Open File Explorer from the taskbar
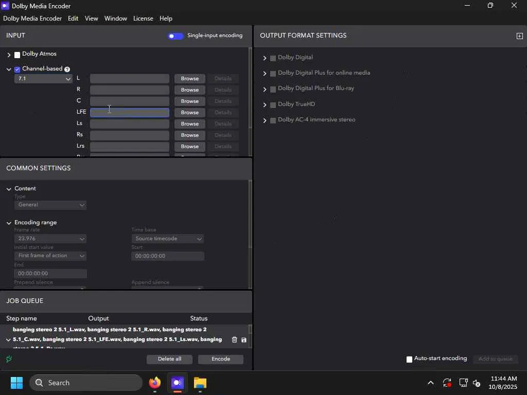 [x=200, y=383]
